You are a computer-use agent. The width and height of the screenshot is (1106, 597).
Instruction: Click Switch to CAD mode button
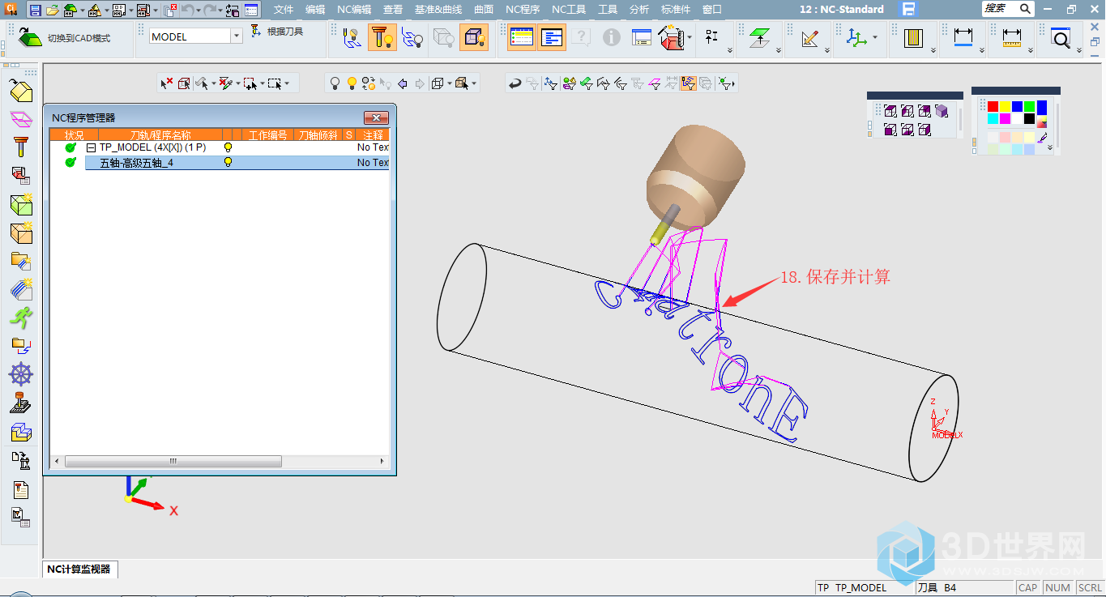point(65,37)
